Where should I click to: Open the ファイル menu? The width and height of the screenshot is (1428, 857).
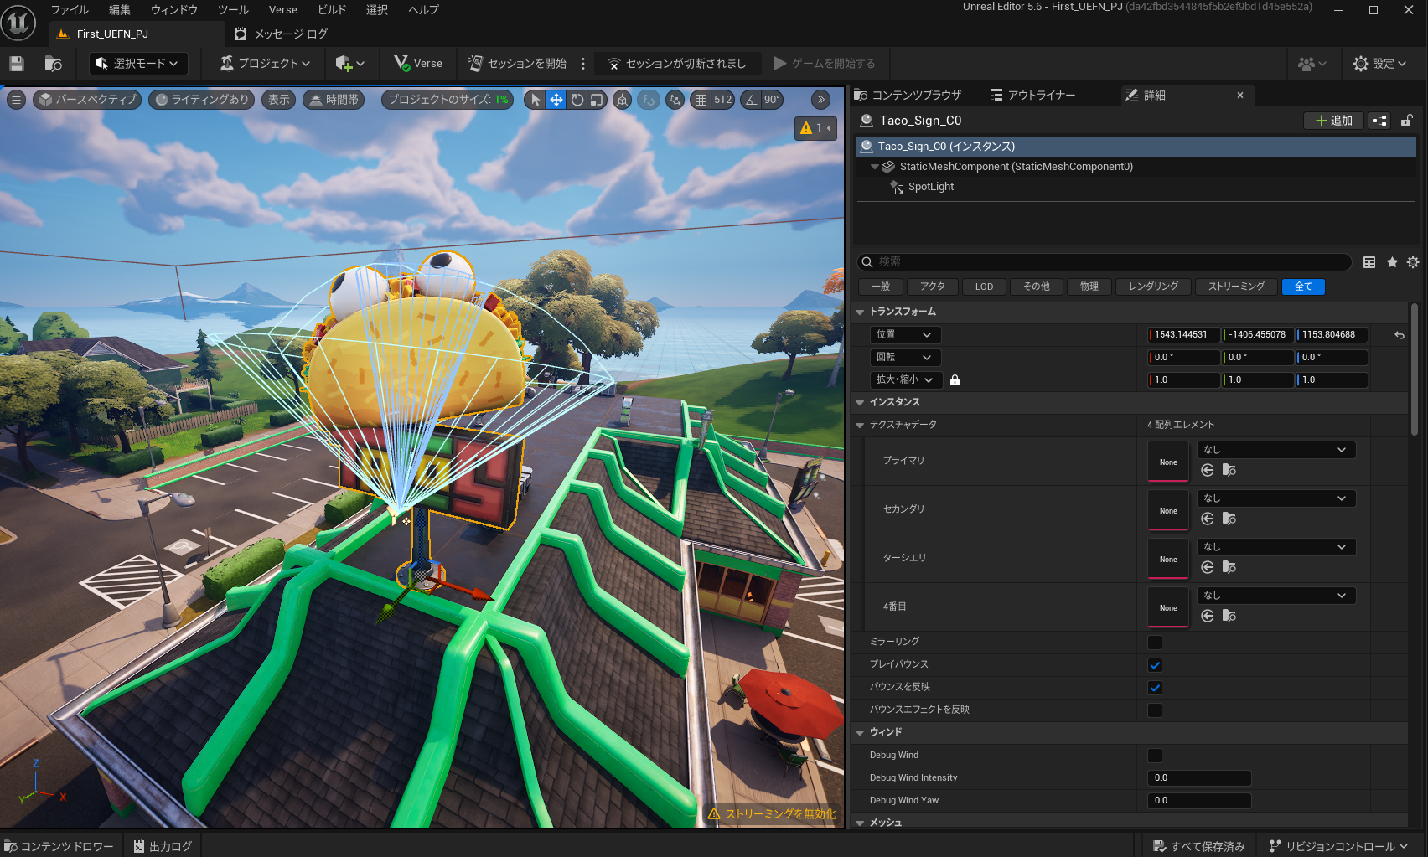pos(70,10)
